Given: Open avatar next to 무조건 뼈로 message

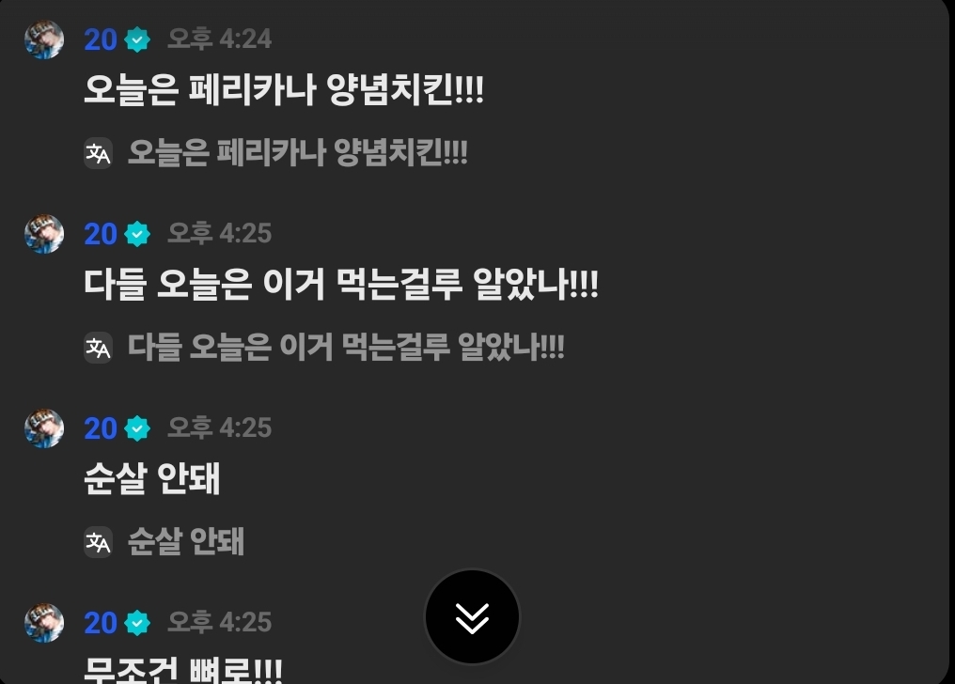Looking at the screenshot, I should (44, 623).
